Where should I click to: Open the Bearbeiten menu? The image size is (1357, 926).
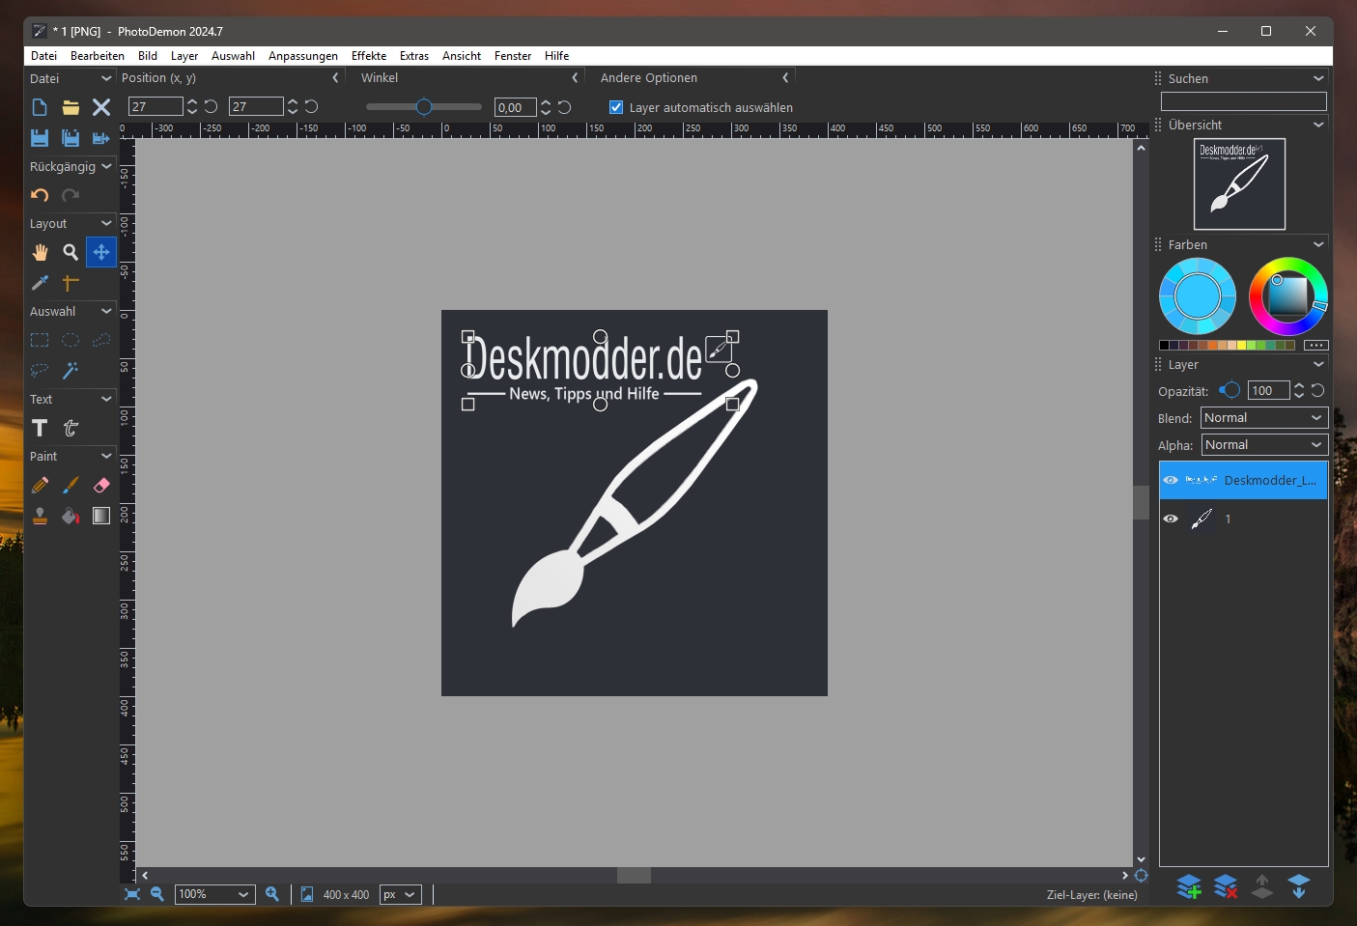98,56
